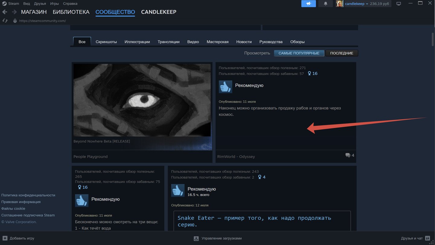Open Правовая информация link
Image resolution: width=435 pixels, height=245 pixels.
coord(21,202)
